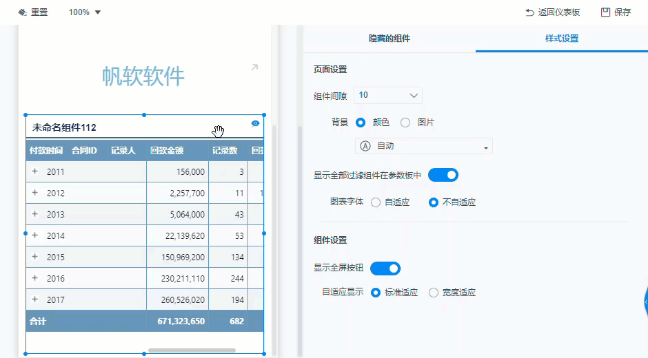This screenshot has width=648, height=358.
Task: Select 标准适应 display option
Action: click(376, 293)
